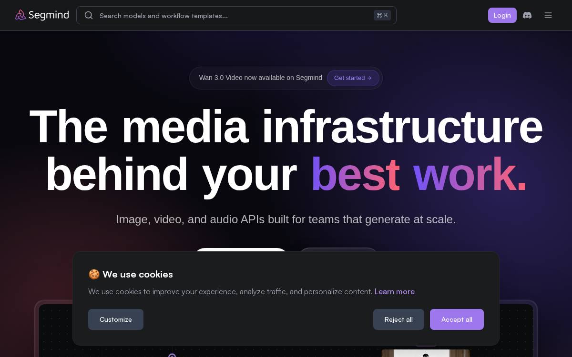Click the ⌘ K shortcut badge

(382, 15)
